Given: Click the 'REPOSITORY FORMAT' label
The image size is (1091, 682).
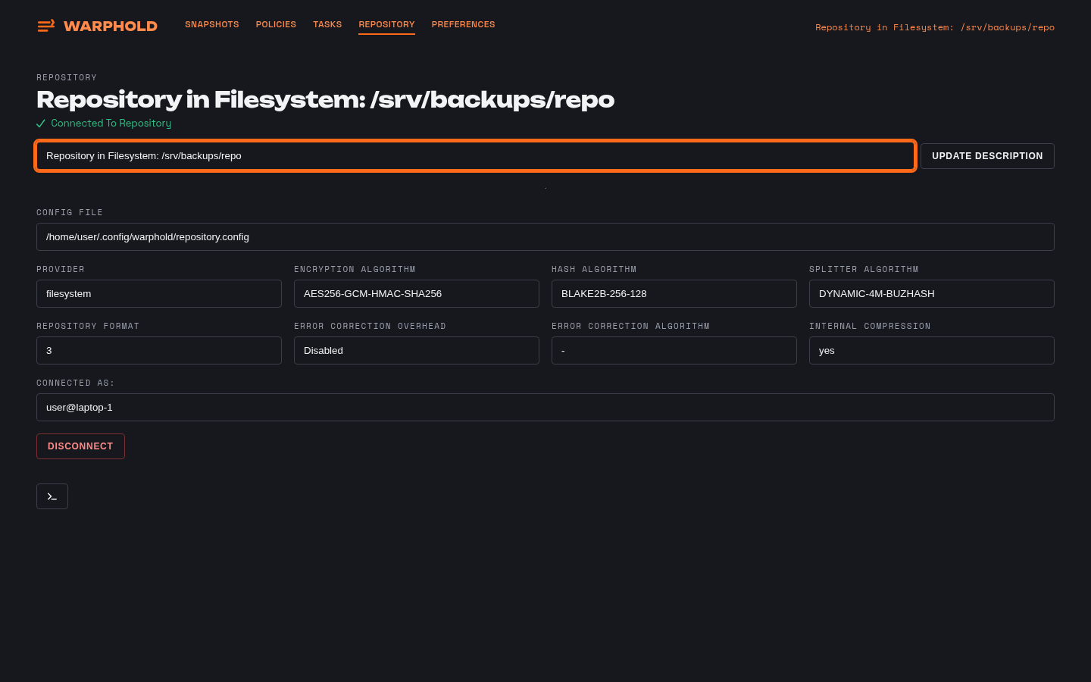Looking at the screenshot, I should coord(88,327).
